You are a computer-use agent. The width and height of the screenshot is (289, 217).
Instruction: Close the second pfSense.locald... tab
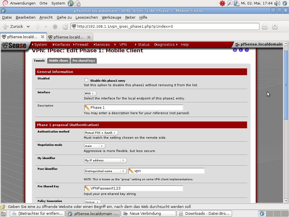coord(89,37)
